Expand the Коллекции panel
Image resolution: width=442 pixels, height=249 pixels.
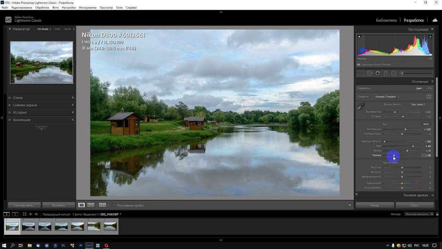[x=10, y=120]
